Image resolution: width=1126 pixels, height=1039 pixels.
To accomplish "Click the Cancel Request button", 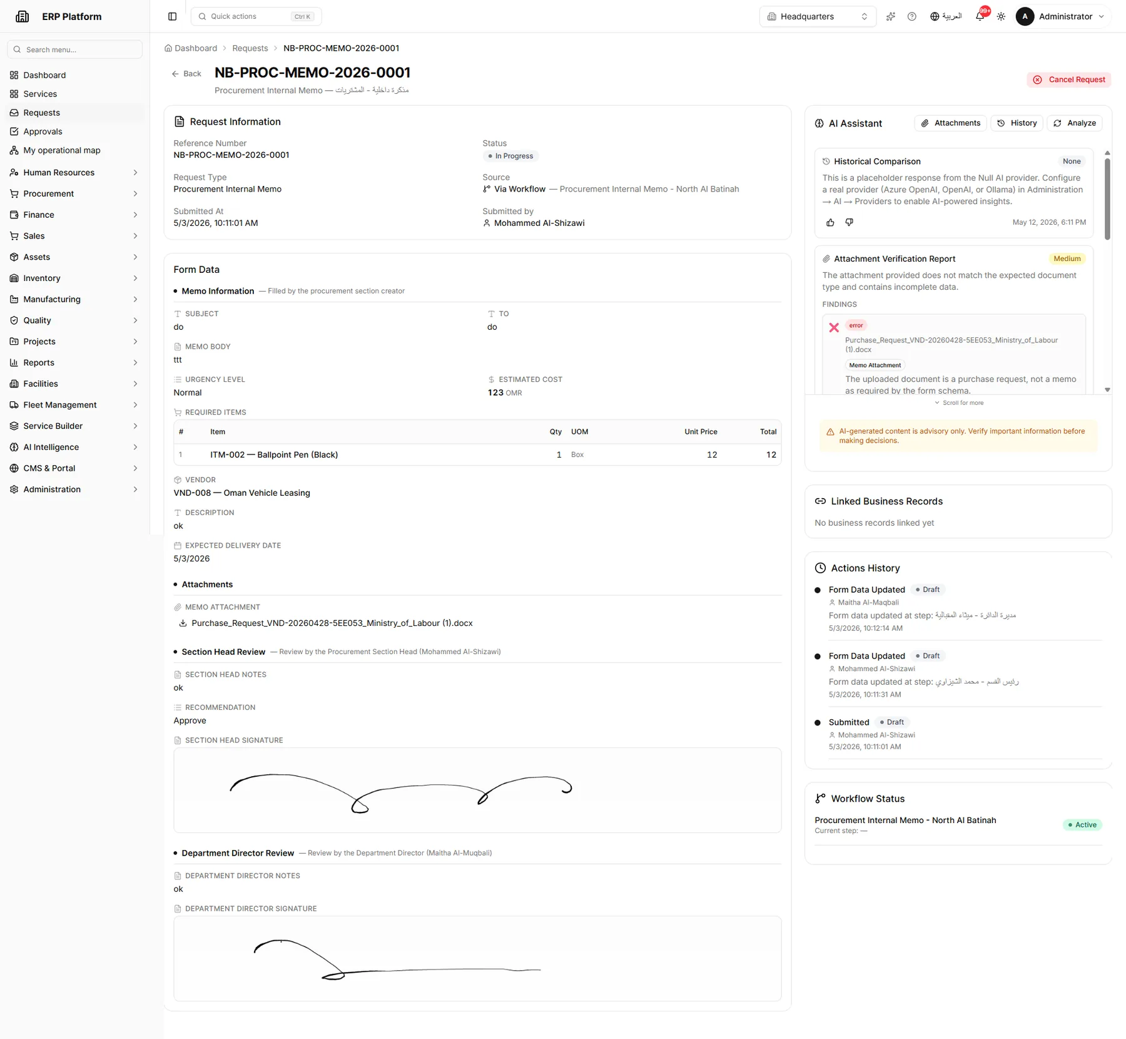I will (1069, 79).
